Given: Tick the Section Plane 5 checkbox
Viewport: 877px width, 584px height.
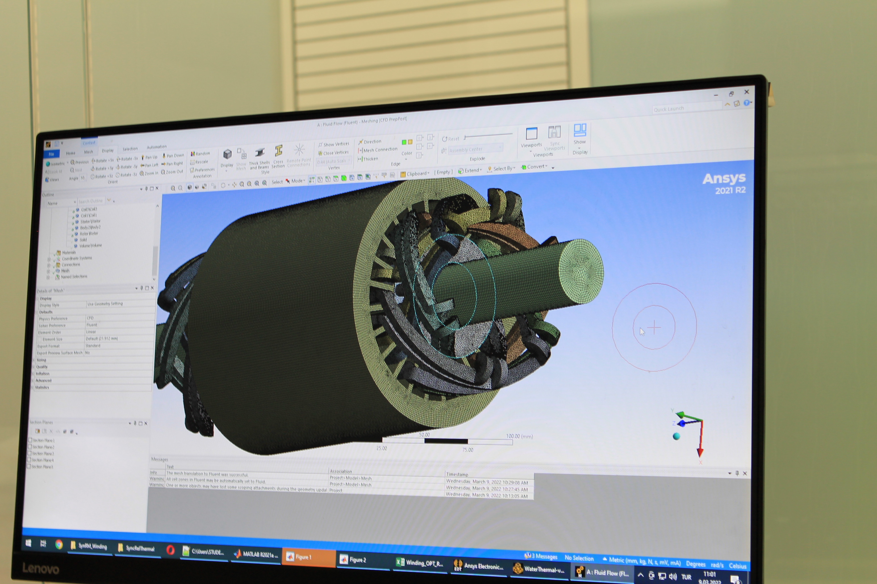Looking at the screenshot, I should (x=29, y=466).
